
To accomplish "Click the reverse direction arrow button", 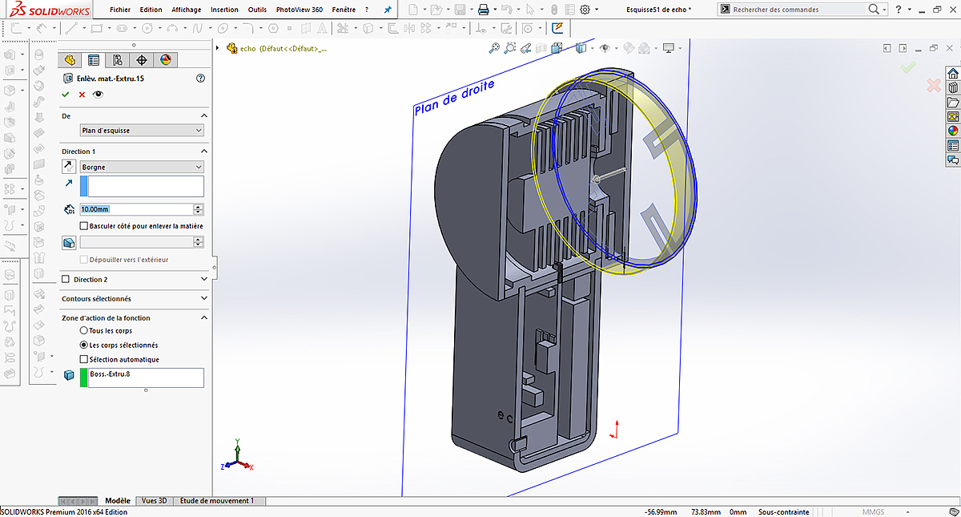I will pos(70,167).
